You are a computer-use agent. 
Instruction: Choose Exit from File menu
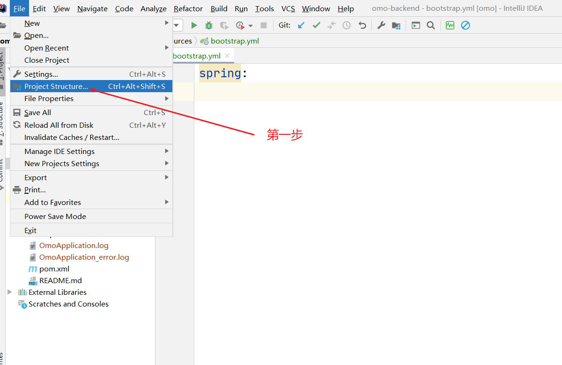pos(91,230)
